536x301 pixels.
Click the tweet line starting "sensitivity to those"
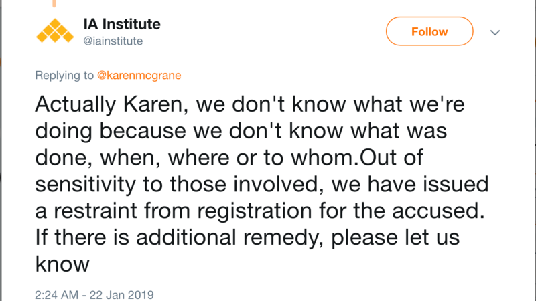coord(262,185)
